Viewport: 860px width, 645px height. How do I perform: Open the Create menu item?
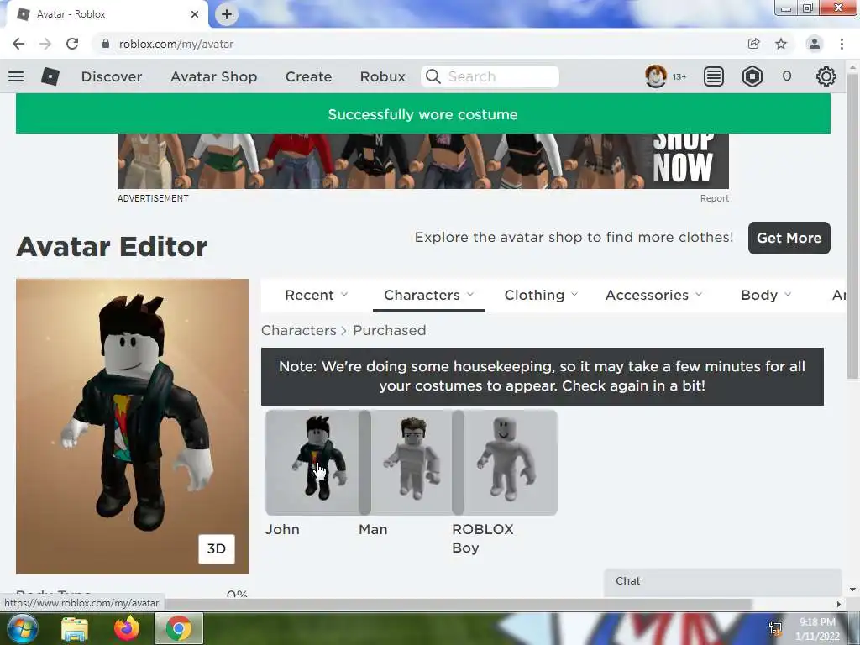(x=308, y=76)
